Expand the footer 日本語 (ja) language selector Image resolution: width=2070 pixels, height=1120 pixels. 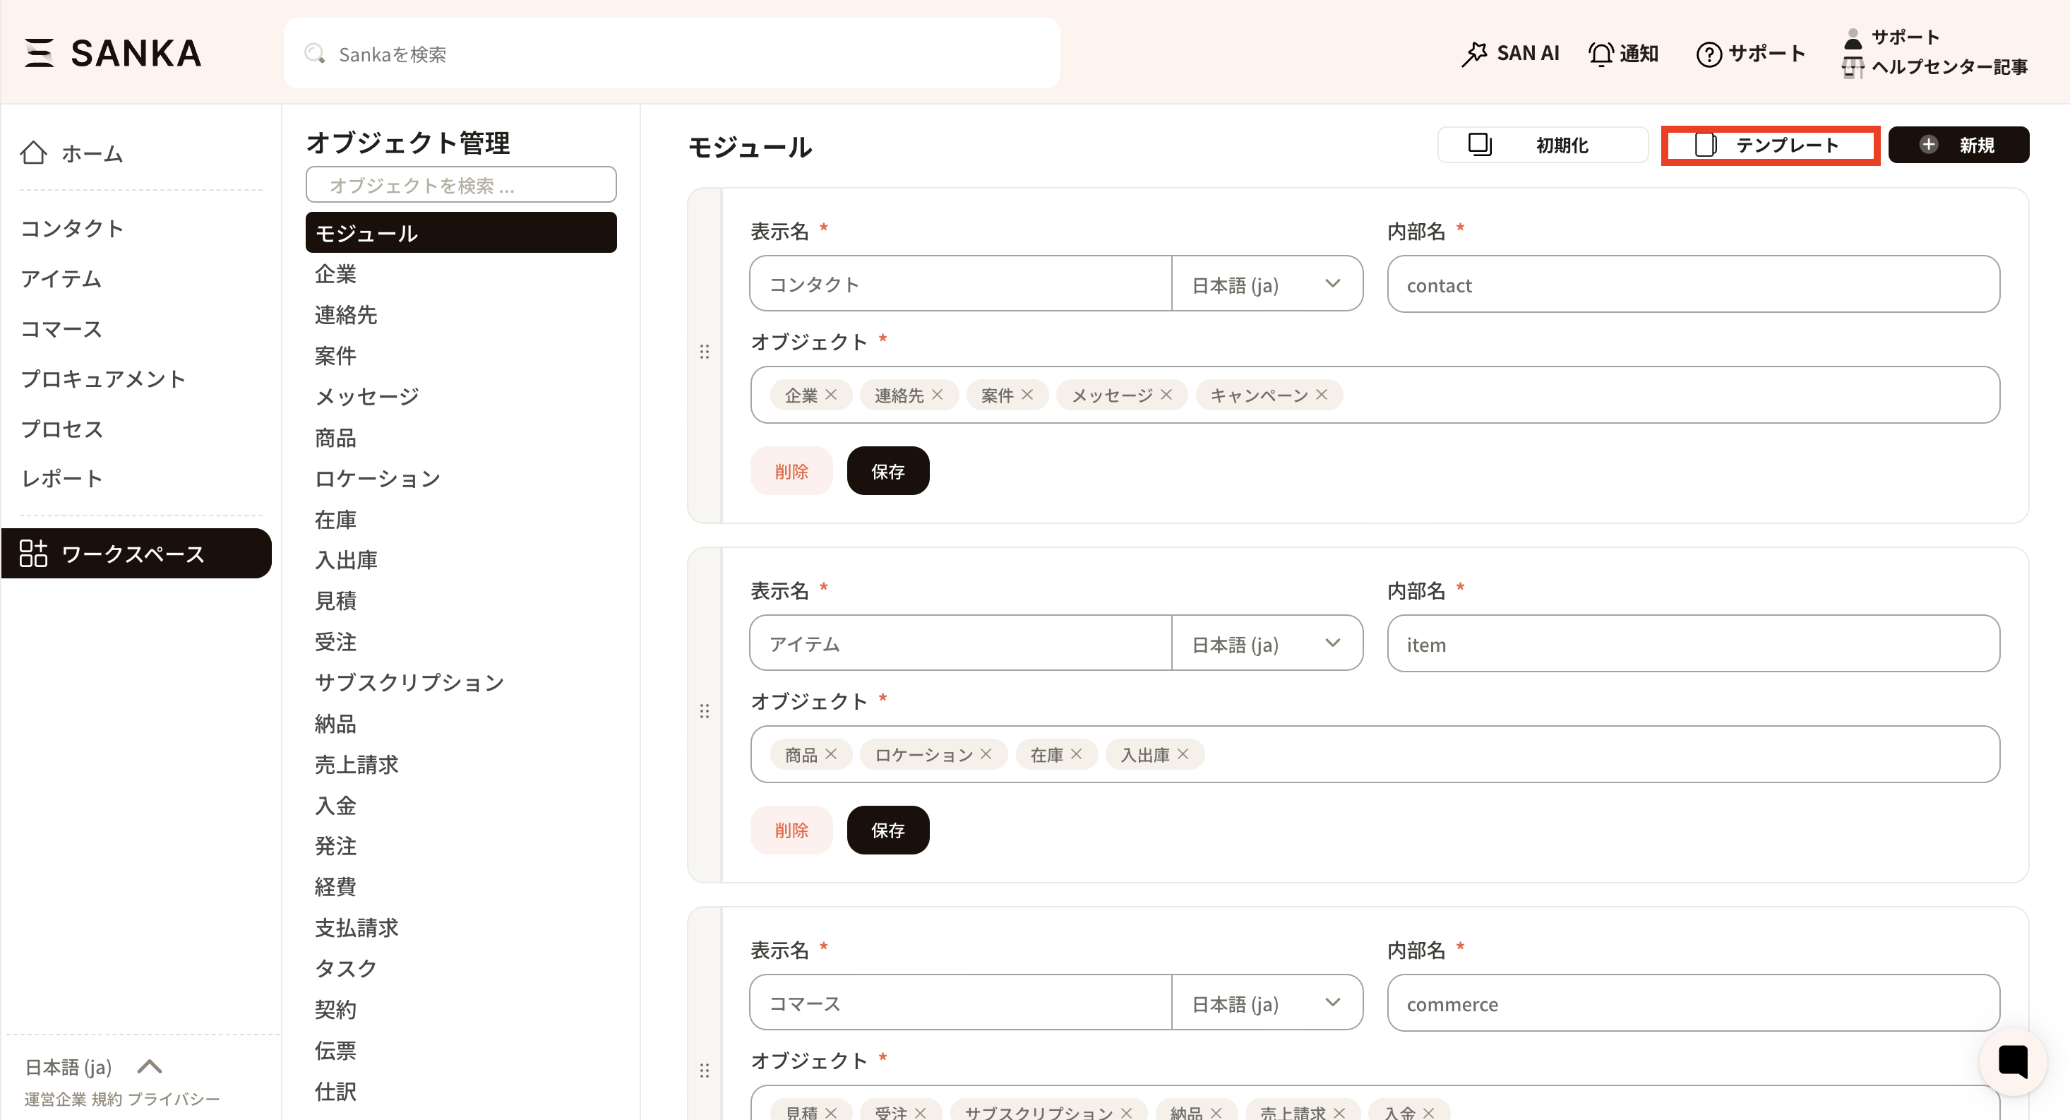coord(94,1066)
